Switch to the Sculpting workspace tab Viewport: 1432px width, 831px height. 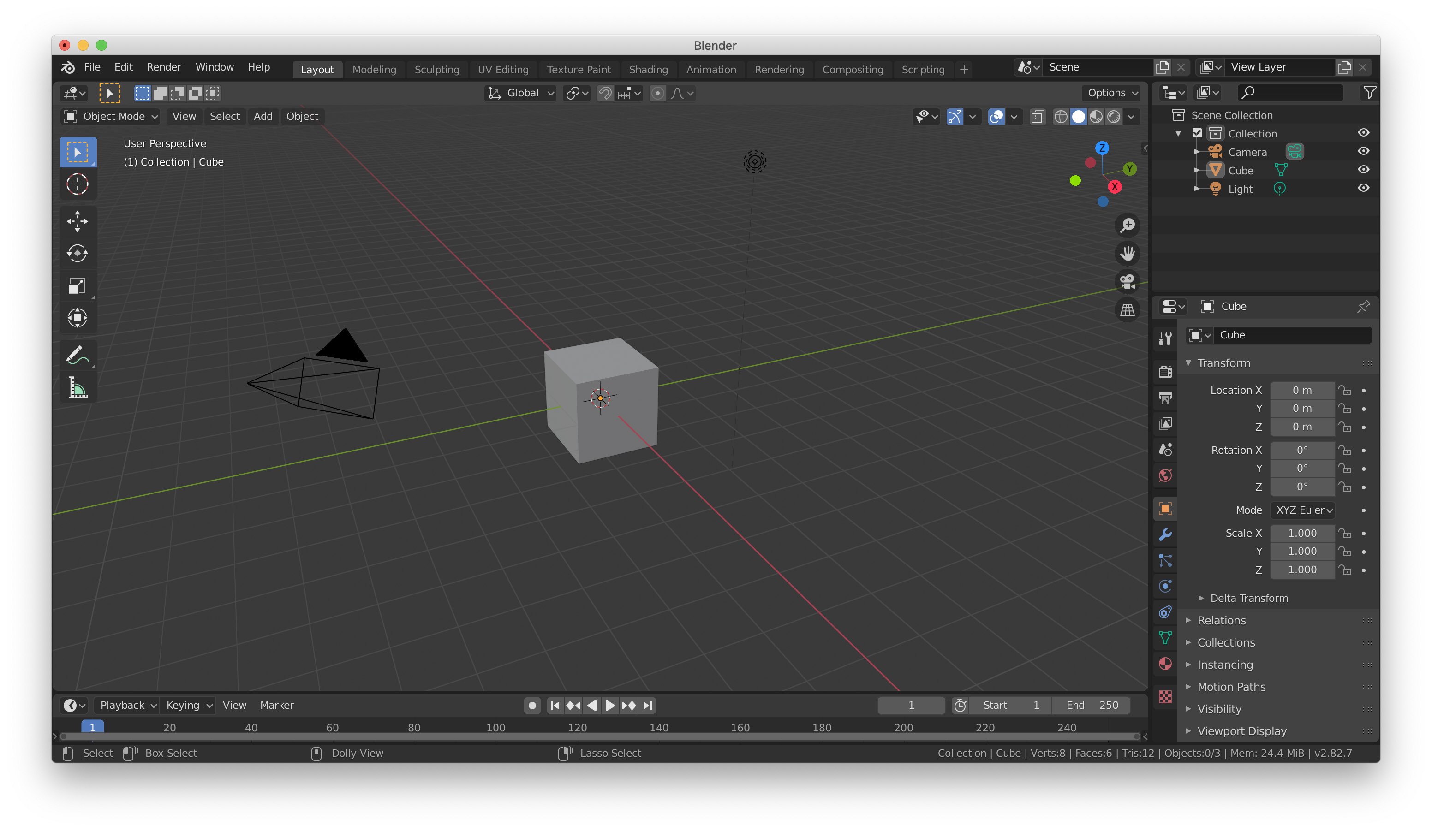point(436,69)
